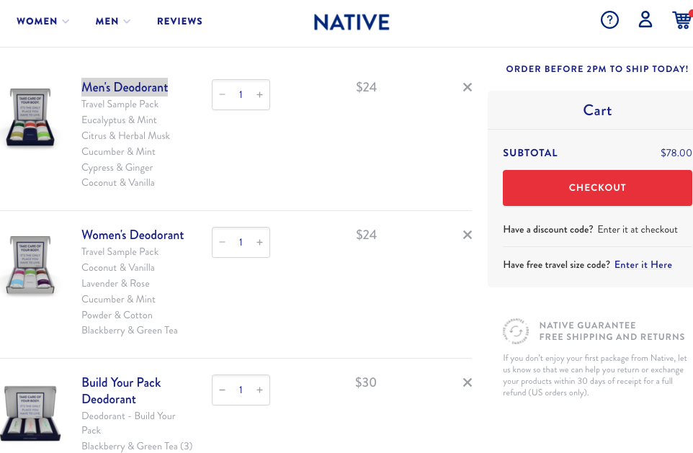
Task: Go to the Reviews page
Action: pyautogui.click(x=179, y=22)
